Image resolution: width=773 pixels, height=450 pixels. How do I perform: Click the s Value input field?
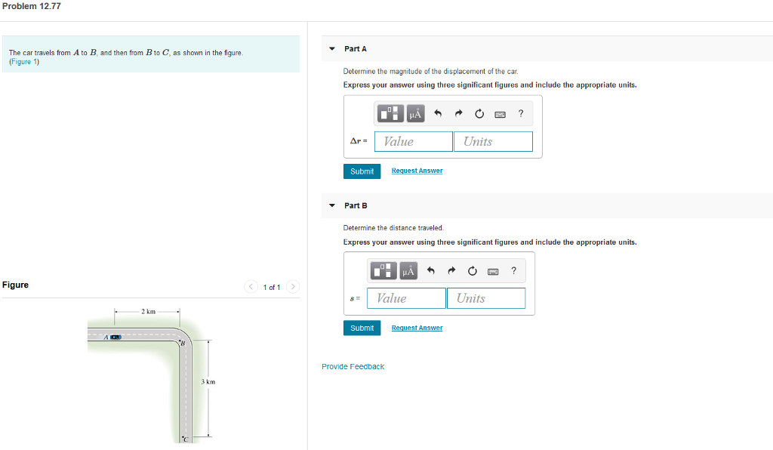pyautogui.click(x=407, y=298)
